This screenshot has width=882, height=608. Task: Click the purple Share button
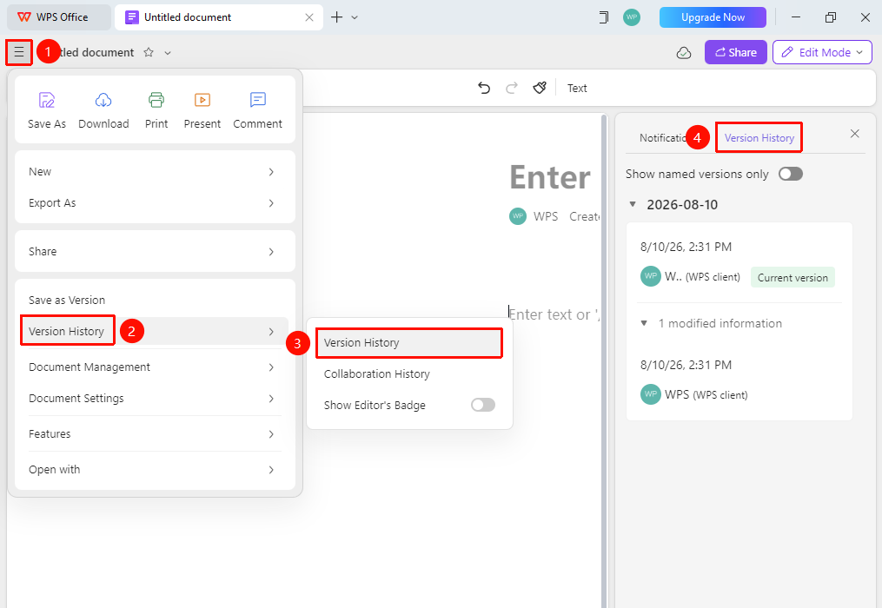click(736, 52)
